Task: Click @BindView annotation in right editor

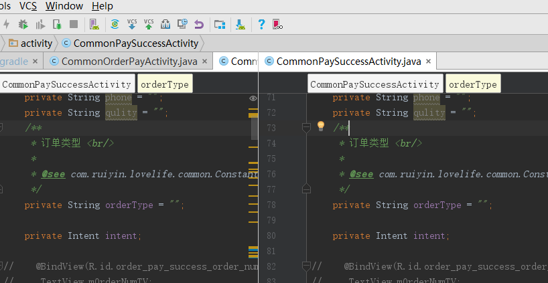Action: click(368, 266)
